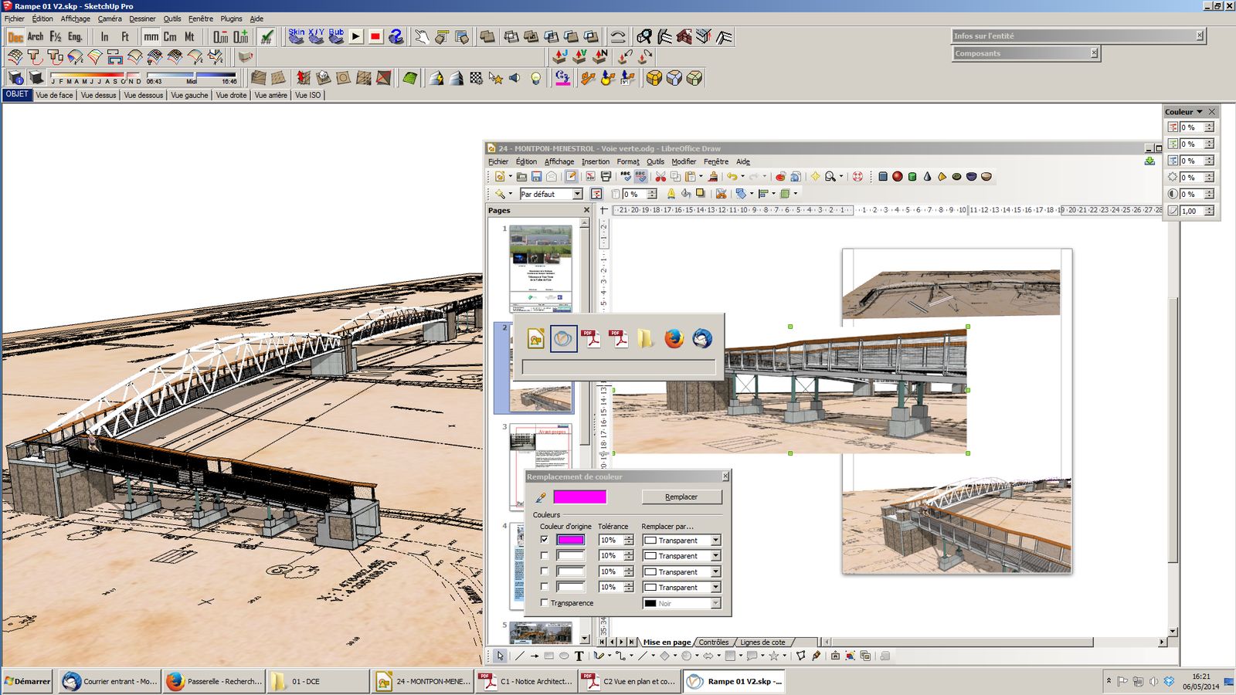Click the yellow cube solid tool icon

tap(654, 78)
